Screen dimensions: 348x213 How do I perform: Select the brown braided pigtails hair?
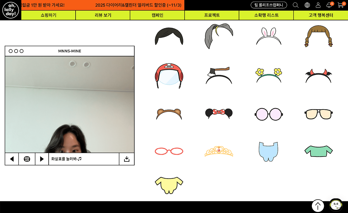(x=319, y=36)
